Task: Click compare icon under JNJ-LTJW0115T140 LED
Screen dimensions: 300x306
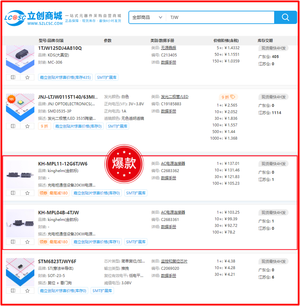Action: [13, 126]
